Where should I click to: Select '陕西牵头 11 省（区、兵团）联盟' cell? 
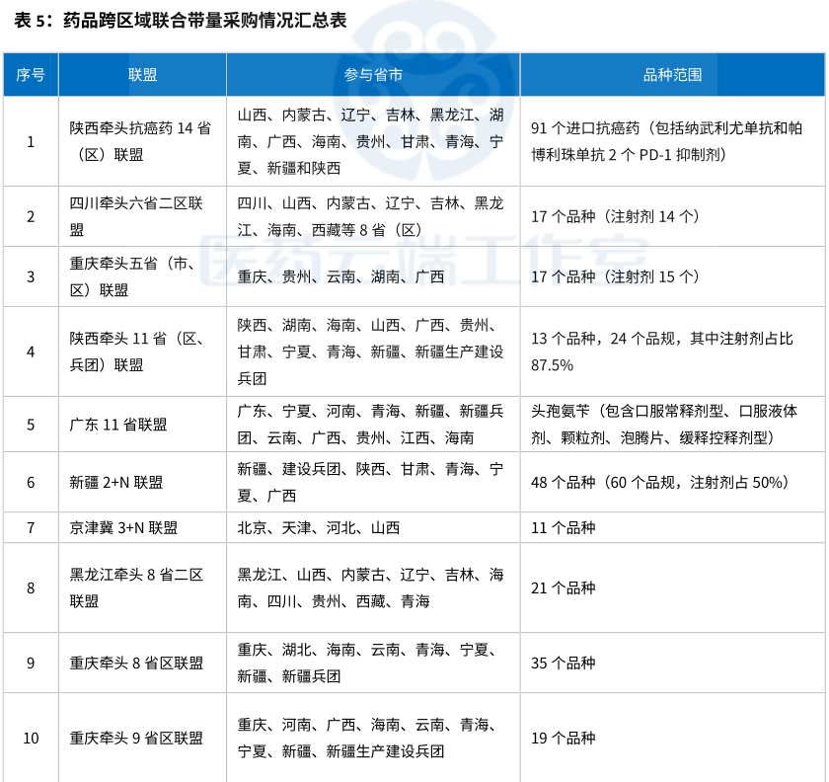tap(142, 352)
